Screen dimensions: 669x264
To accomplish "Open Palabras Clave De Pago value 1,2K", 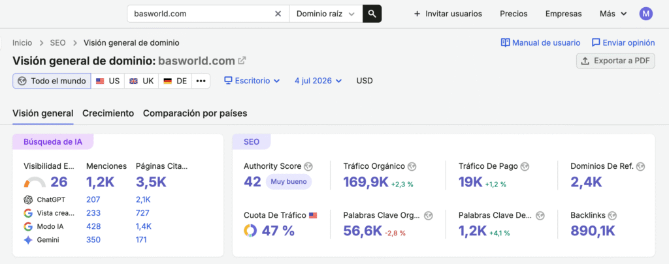I will click(473, 231).
